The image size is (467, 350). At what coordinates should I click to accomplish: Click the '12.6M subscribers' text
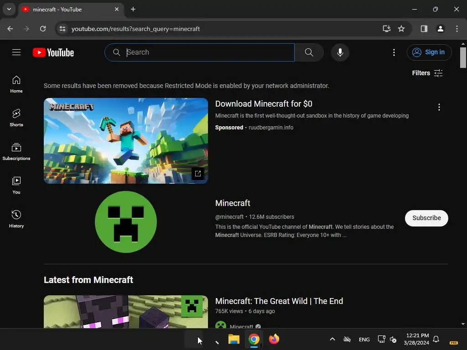272,217
